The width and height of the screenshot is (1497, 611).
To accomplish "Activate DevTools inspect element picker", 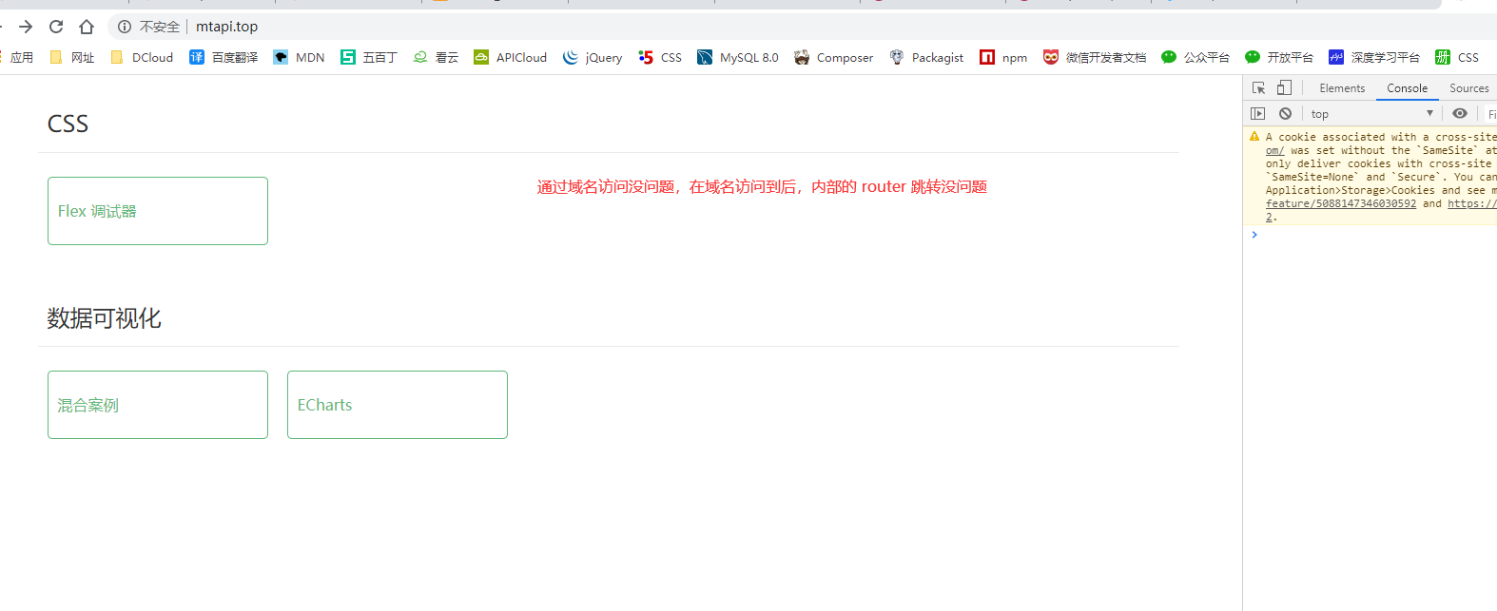I will click(x=1258, y=87).
